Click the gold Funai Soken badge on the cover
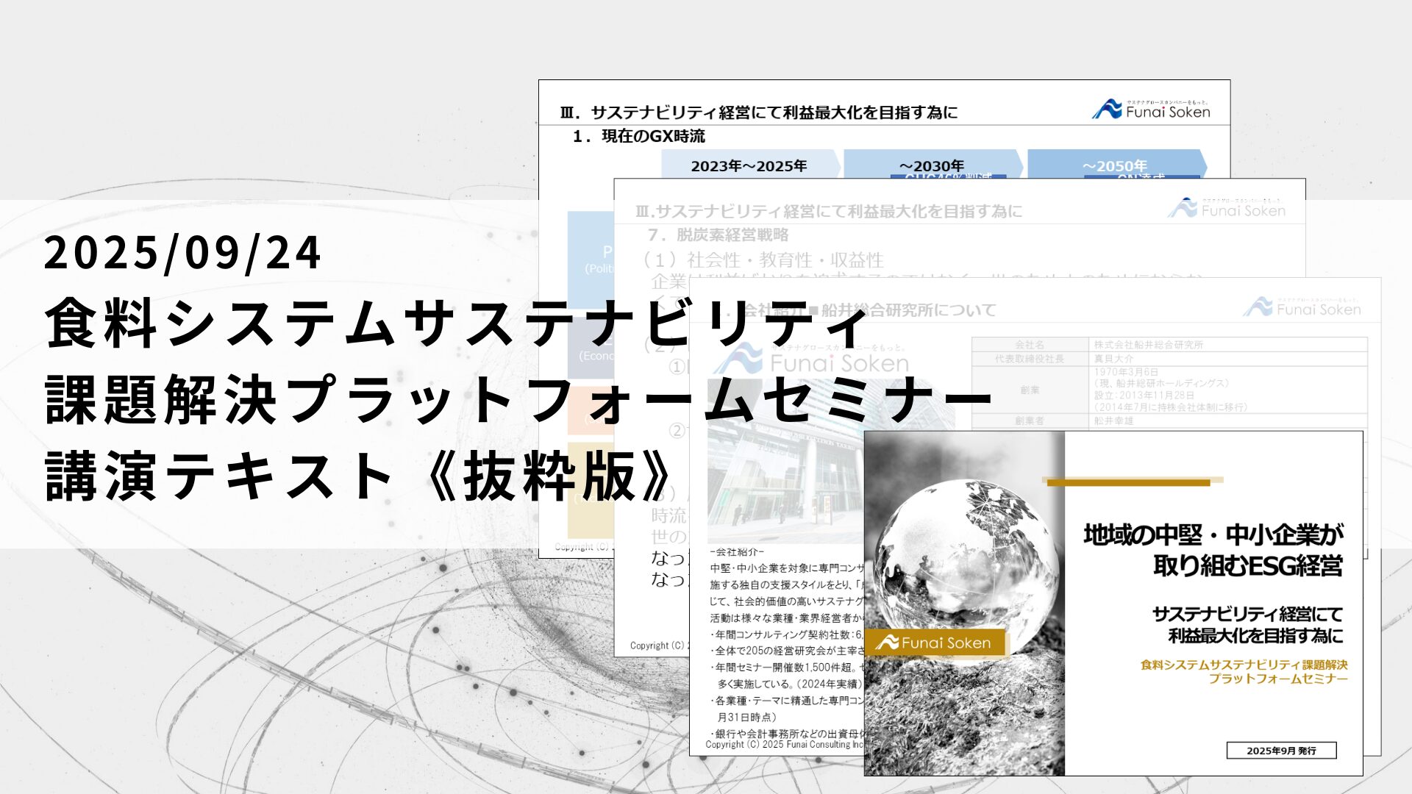The image size is (1412, 794). pyautogui.click(x=935, y=643)
